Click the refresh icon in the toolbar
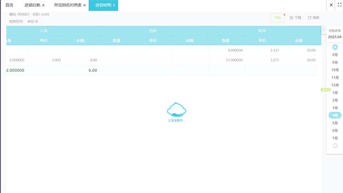Viewport: 343px width, 193px height. pos(310,17)
